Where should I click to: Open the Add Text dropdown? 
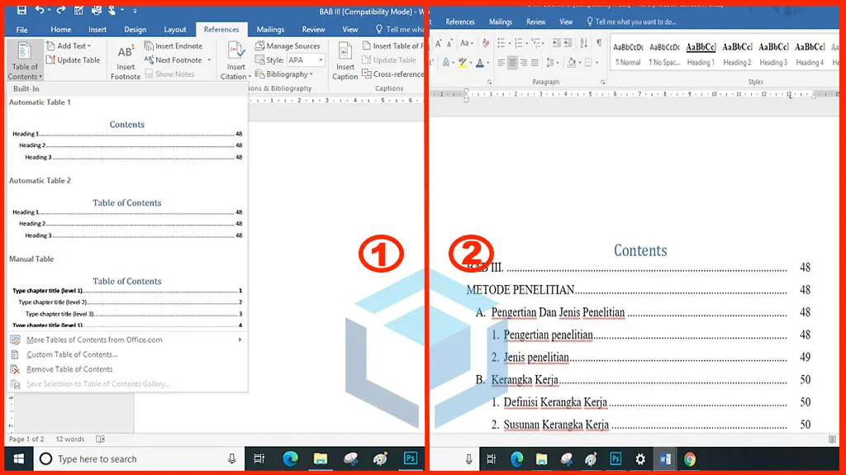pyautogui.click(x=69, y=46)
